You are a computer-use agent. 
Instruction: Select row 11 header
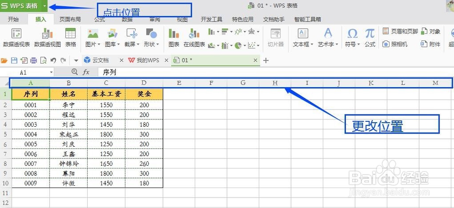[x=6, y=193]
